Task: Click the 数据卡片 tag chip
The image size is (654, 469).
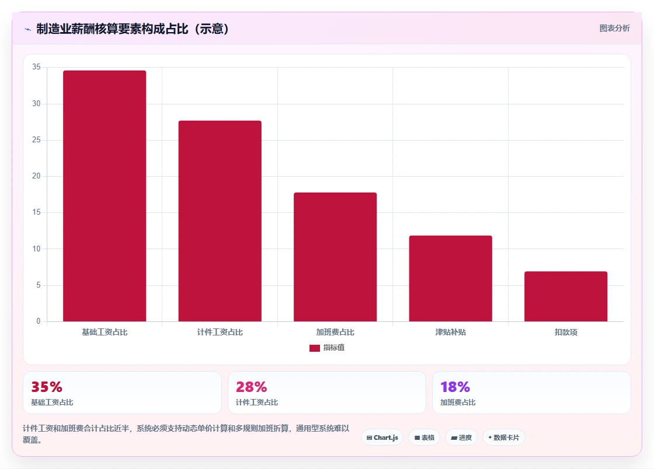Action: [504, 437]
